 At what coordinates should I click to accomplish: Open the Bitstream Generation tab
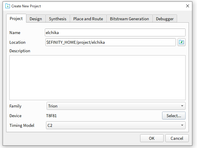click(x=129, y=19)
